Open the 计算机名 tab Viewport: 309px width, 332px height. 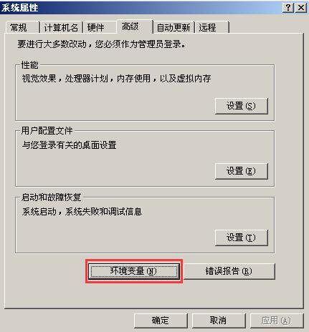point(61,27)
